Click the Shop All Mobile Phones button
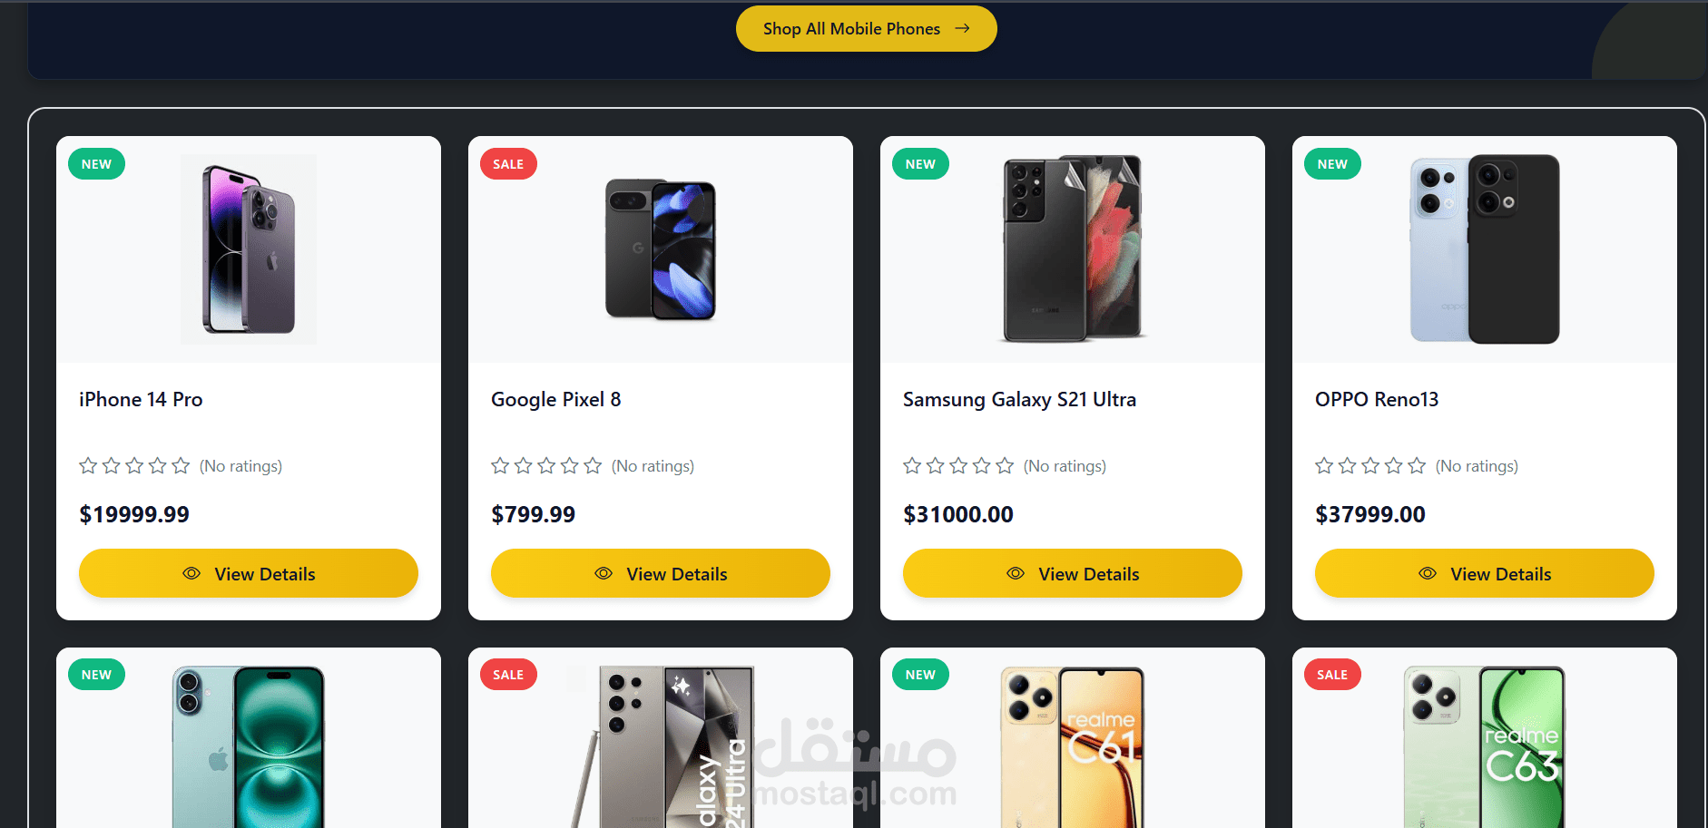Viewport: 1708px width, 828px height. pyautogui.click(x=866, y=29)
